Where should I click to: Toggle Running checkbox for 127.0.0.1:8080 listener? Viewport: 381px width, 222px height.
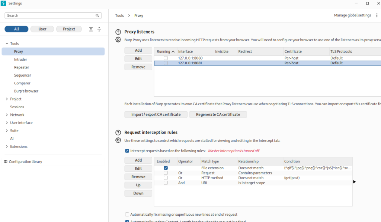[166, 58]
